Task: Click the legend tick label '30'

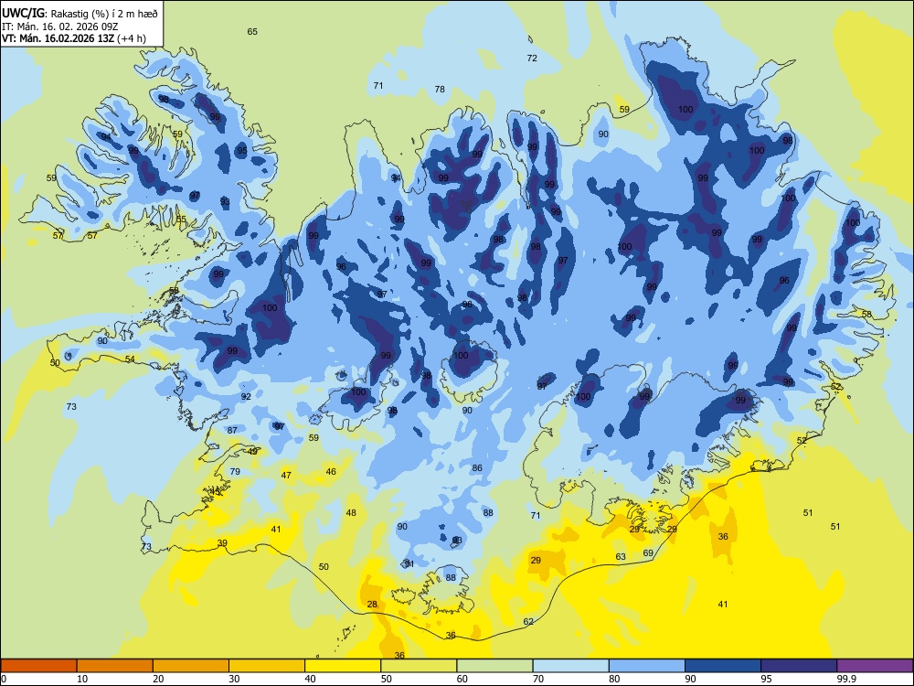Action: [234, 679]
